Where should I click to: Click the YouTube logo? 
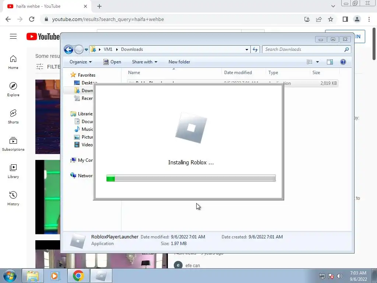click(43, 36)
